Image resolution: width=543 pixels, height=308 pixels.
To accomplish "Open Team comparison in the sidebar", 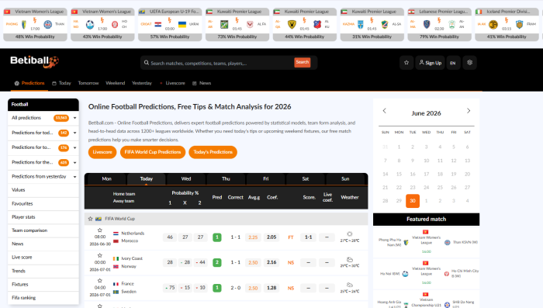I will [43, 230].
